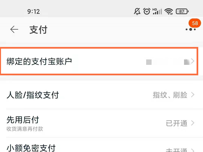
Task: Open 先用后付 setting
Action: point(101,123)
